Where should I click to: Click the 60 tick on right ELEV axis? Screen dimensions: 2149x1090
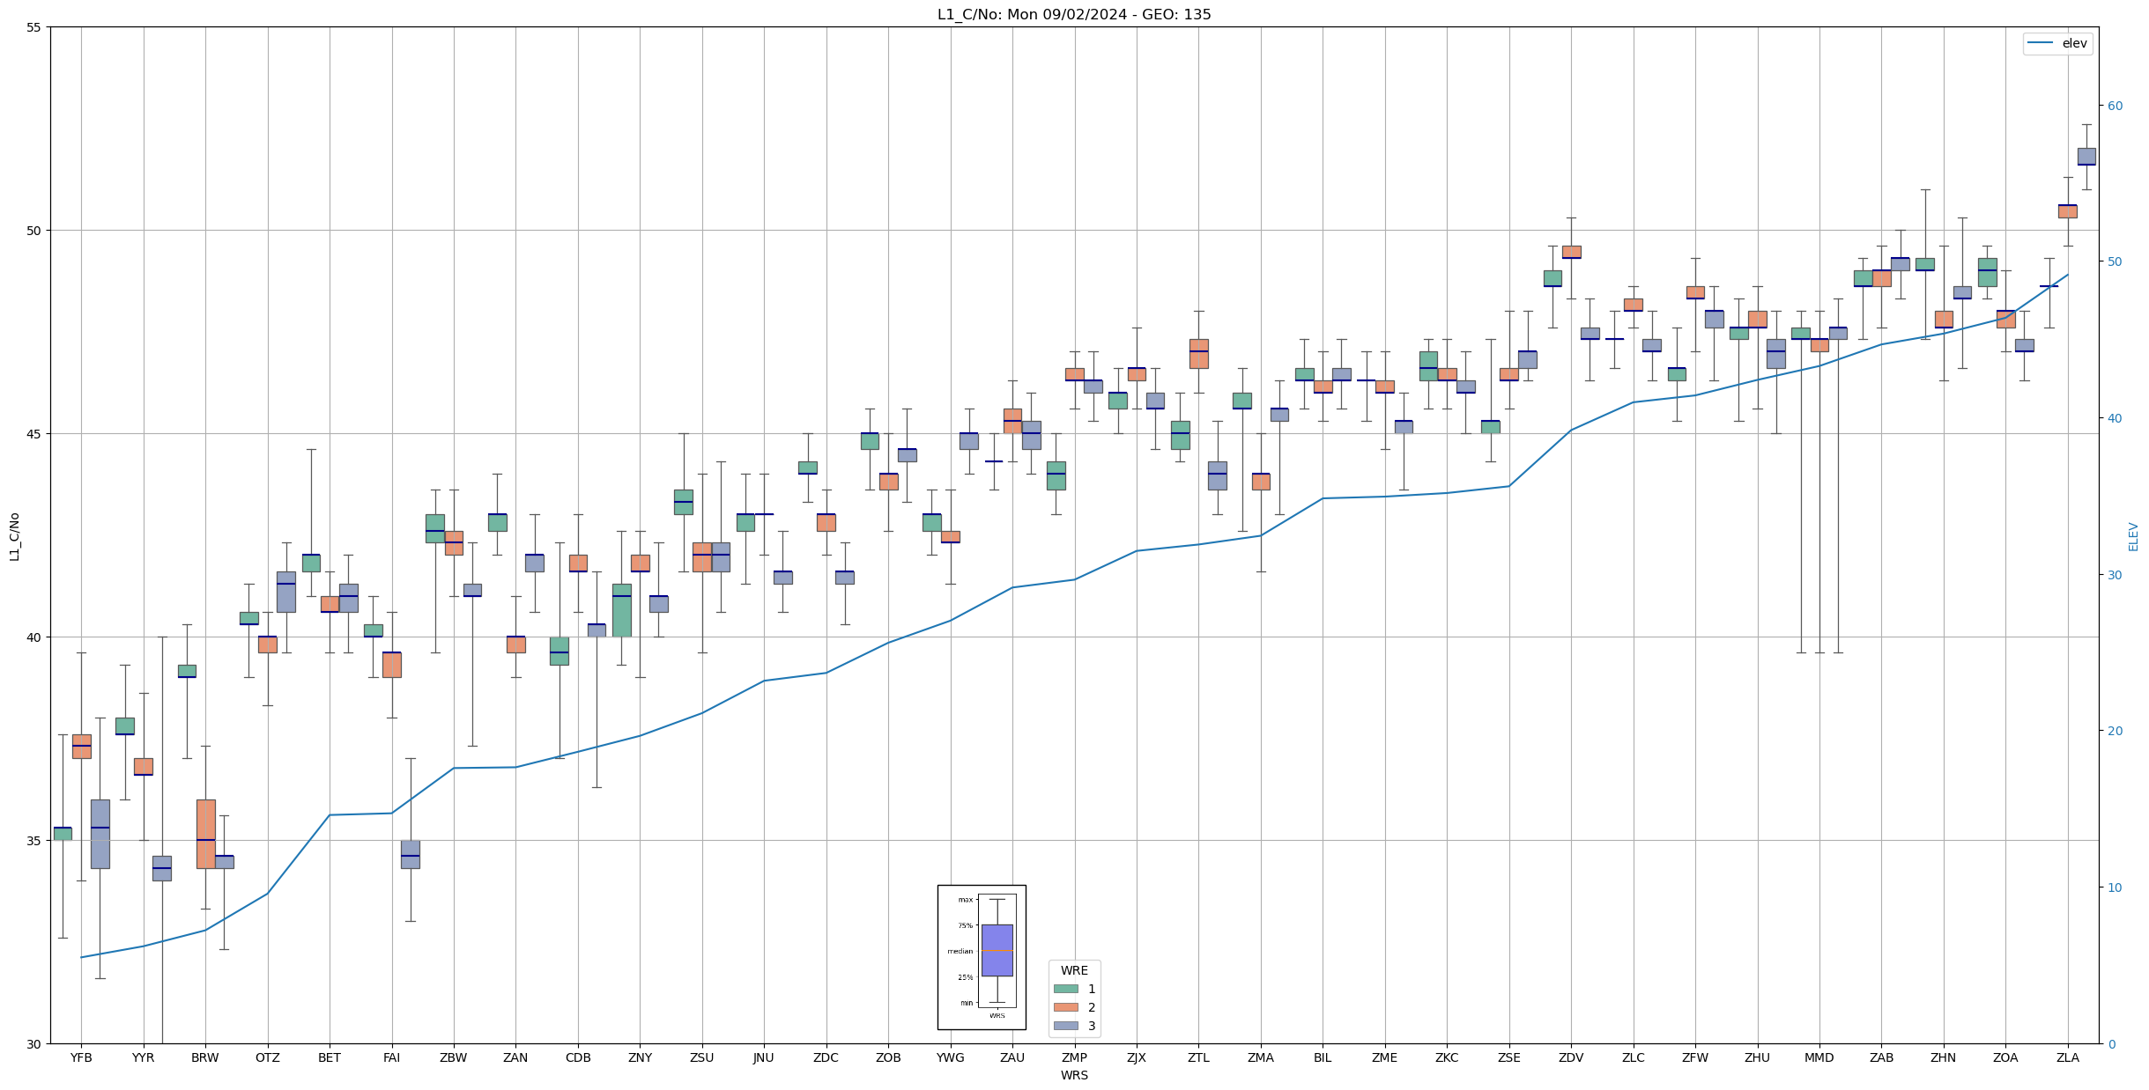[x=2114, y=106]
